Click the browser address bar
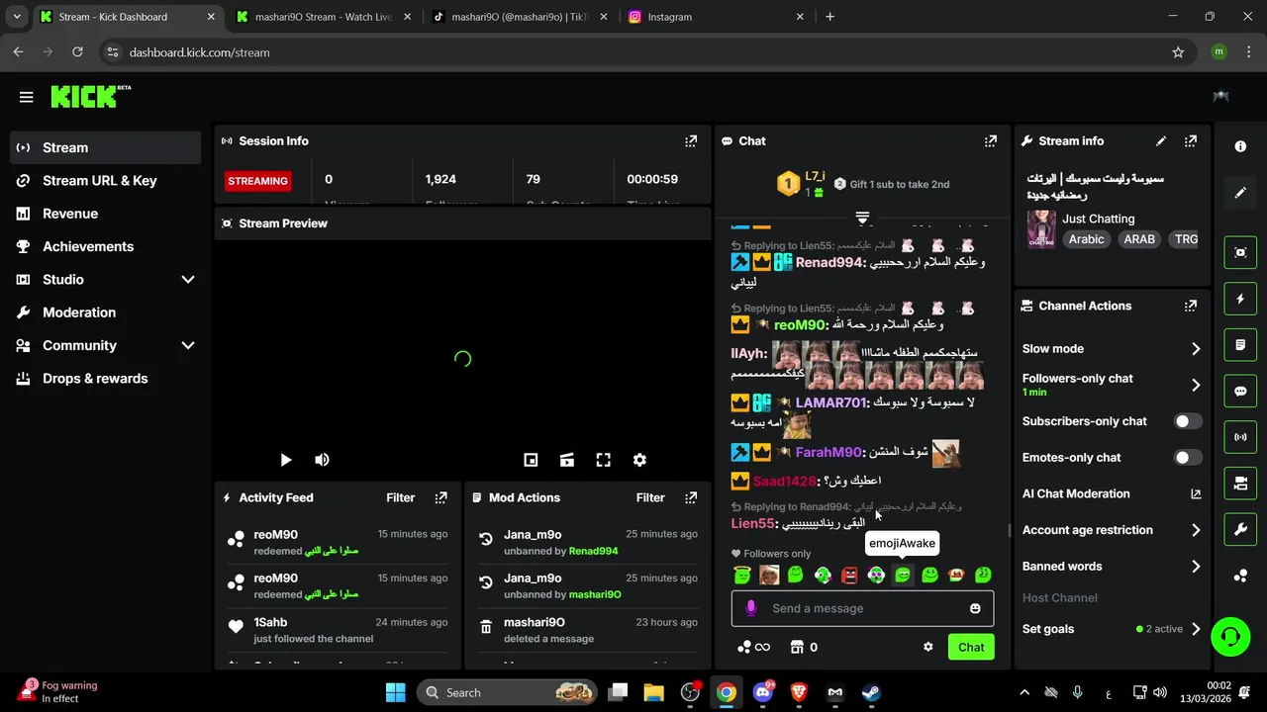This screenshot has height=712, width=1267. [x=633, y=52]
